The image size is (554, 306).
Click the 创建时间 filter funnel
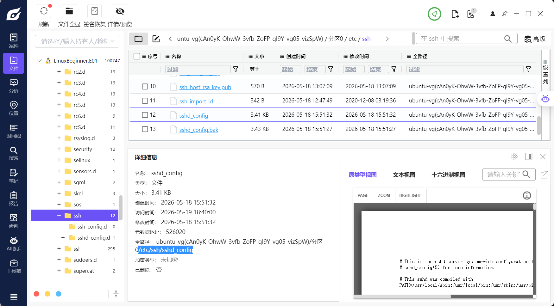331,69
